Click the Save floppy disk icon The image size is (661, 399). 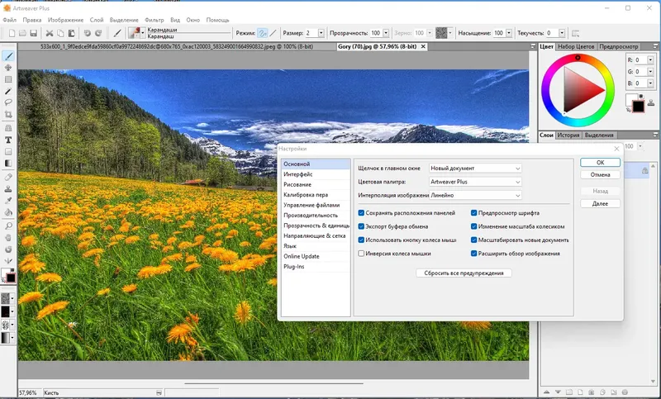[34, 33]
